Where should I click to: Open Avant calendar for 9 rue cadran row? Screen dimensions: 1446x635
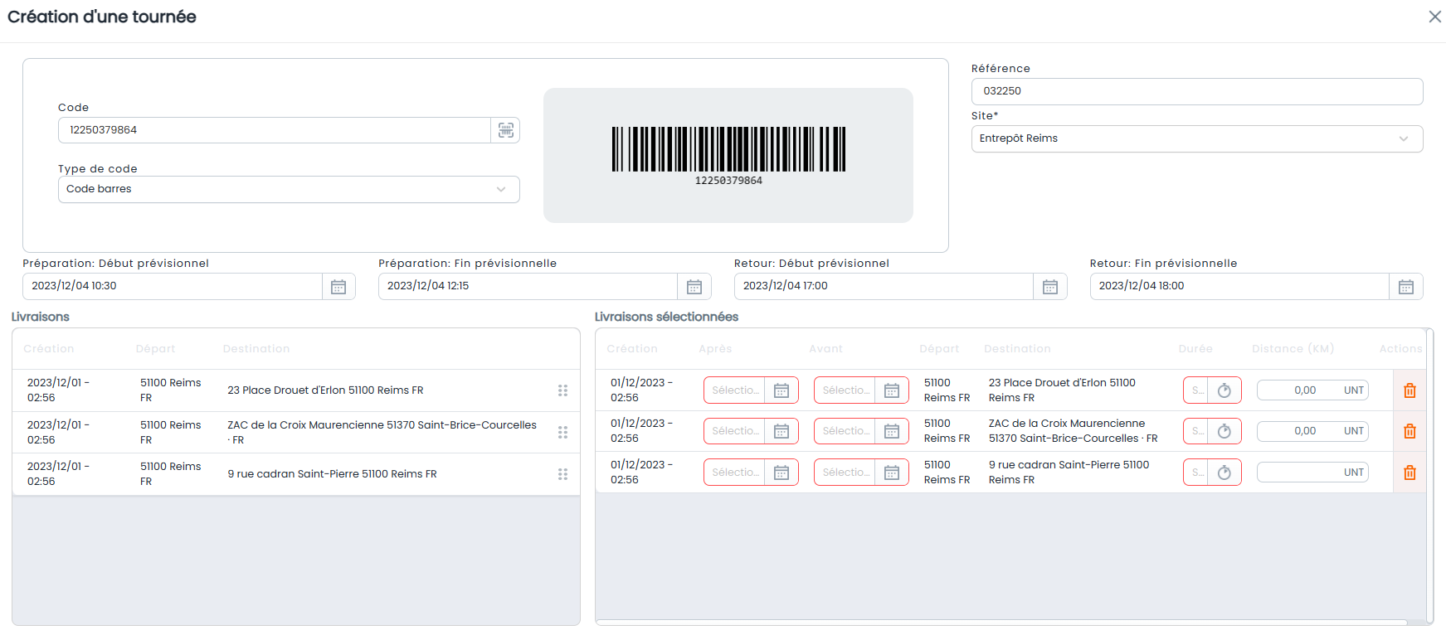(x=892, y=473)
